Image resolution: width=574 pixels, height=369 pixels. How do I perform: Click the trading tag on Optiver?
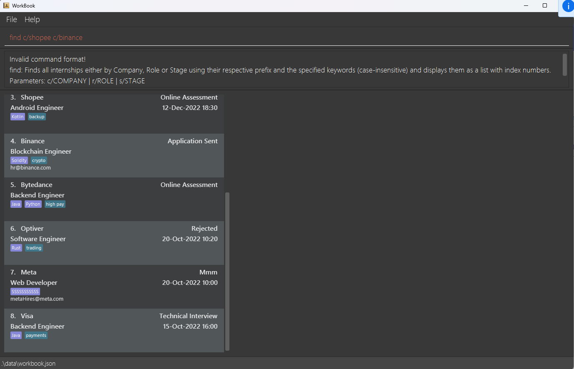34,248
